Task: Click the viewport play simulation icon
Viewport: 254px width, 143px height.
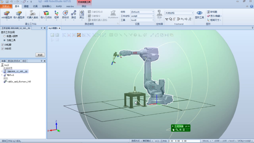Action: coord(52,40)
